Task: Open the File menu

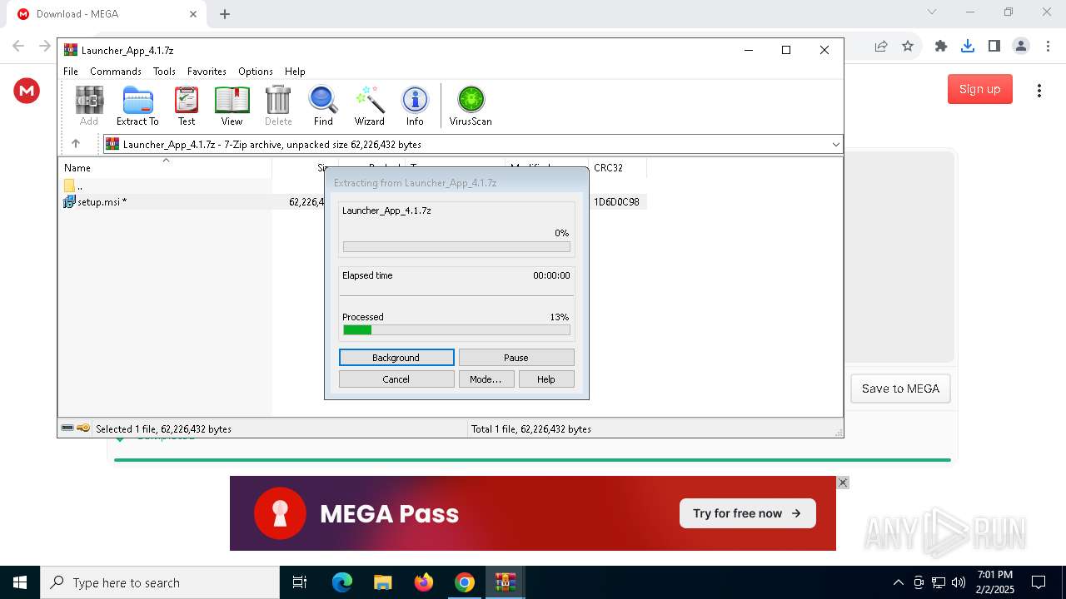Action: pos(71,72)
